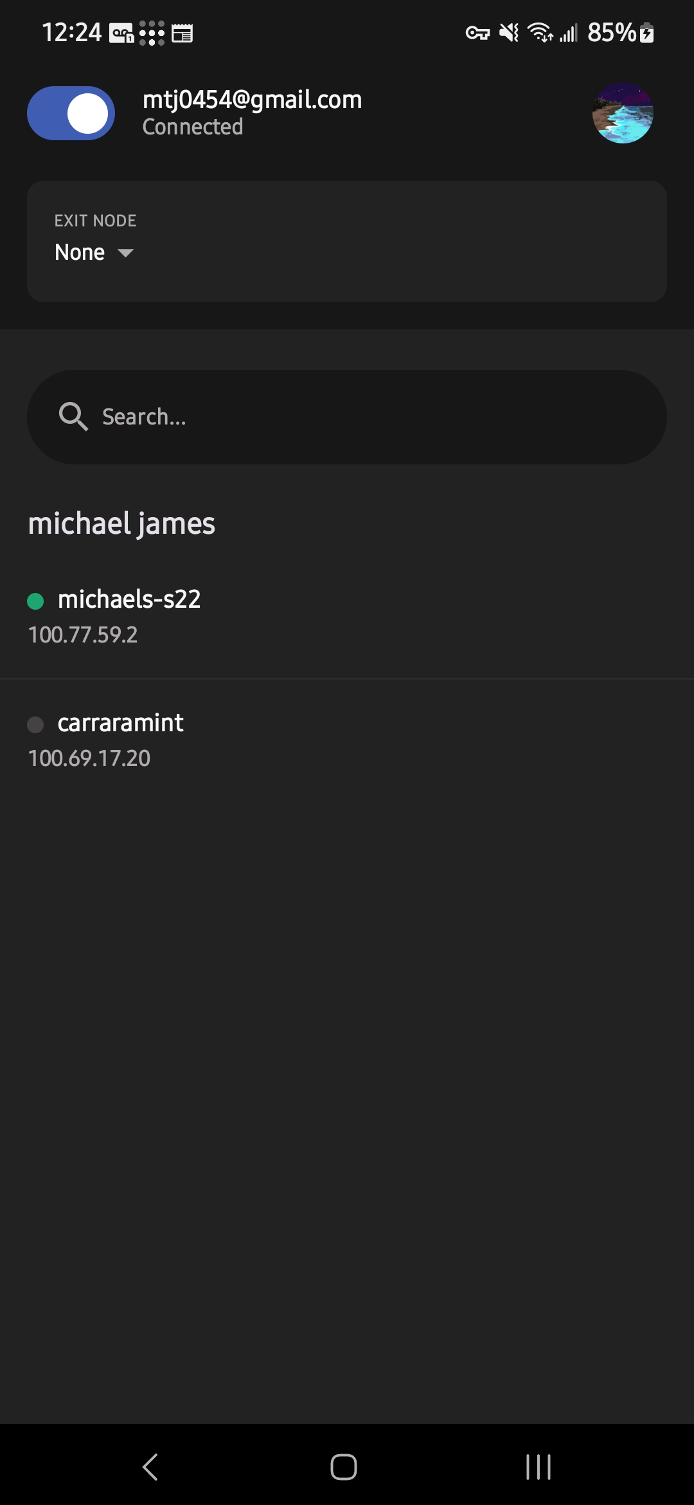Select the 100.69.17.20 IP address
694x1505 pixels.
[x=89, y=758]
